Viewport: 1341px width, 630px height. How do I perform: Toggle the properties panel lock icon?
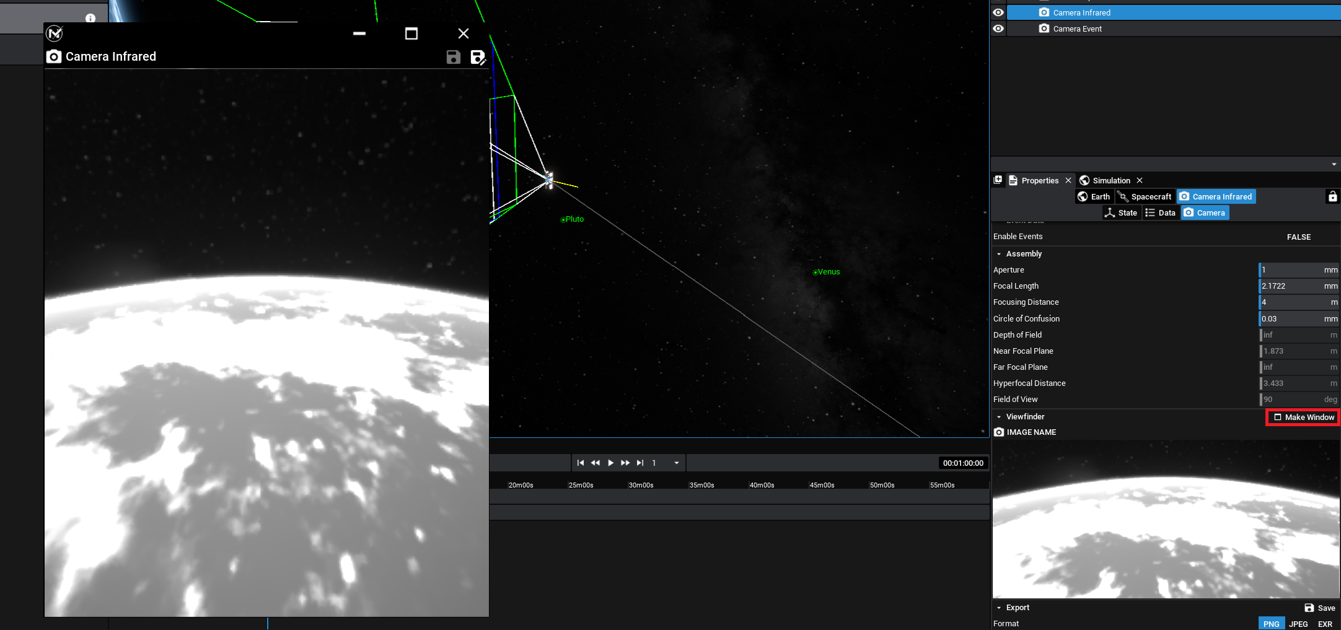[1332, 196]
